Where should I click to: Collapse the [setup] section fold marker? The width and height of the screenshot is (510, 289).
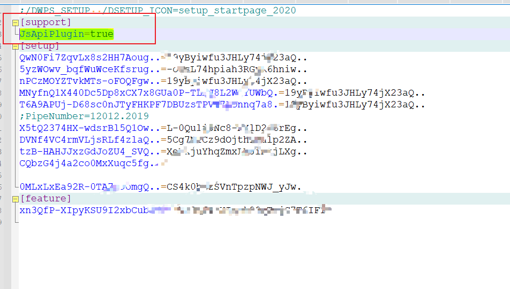15,46
